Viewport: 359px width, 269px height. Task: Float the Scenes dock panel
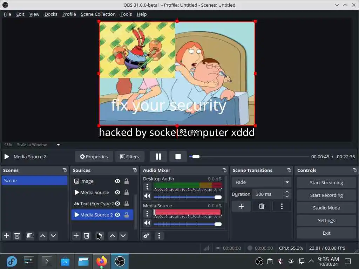pos(65,170)
